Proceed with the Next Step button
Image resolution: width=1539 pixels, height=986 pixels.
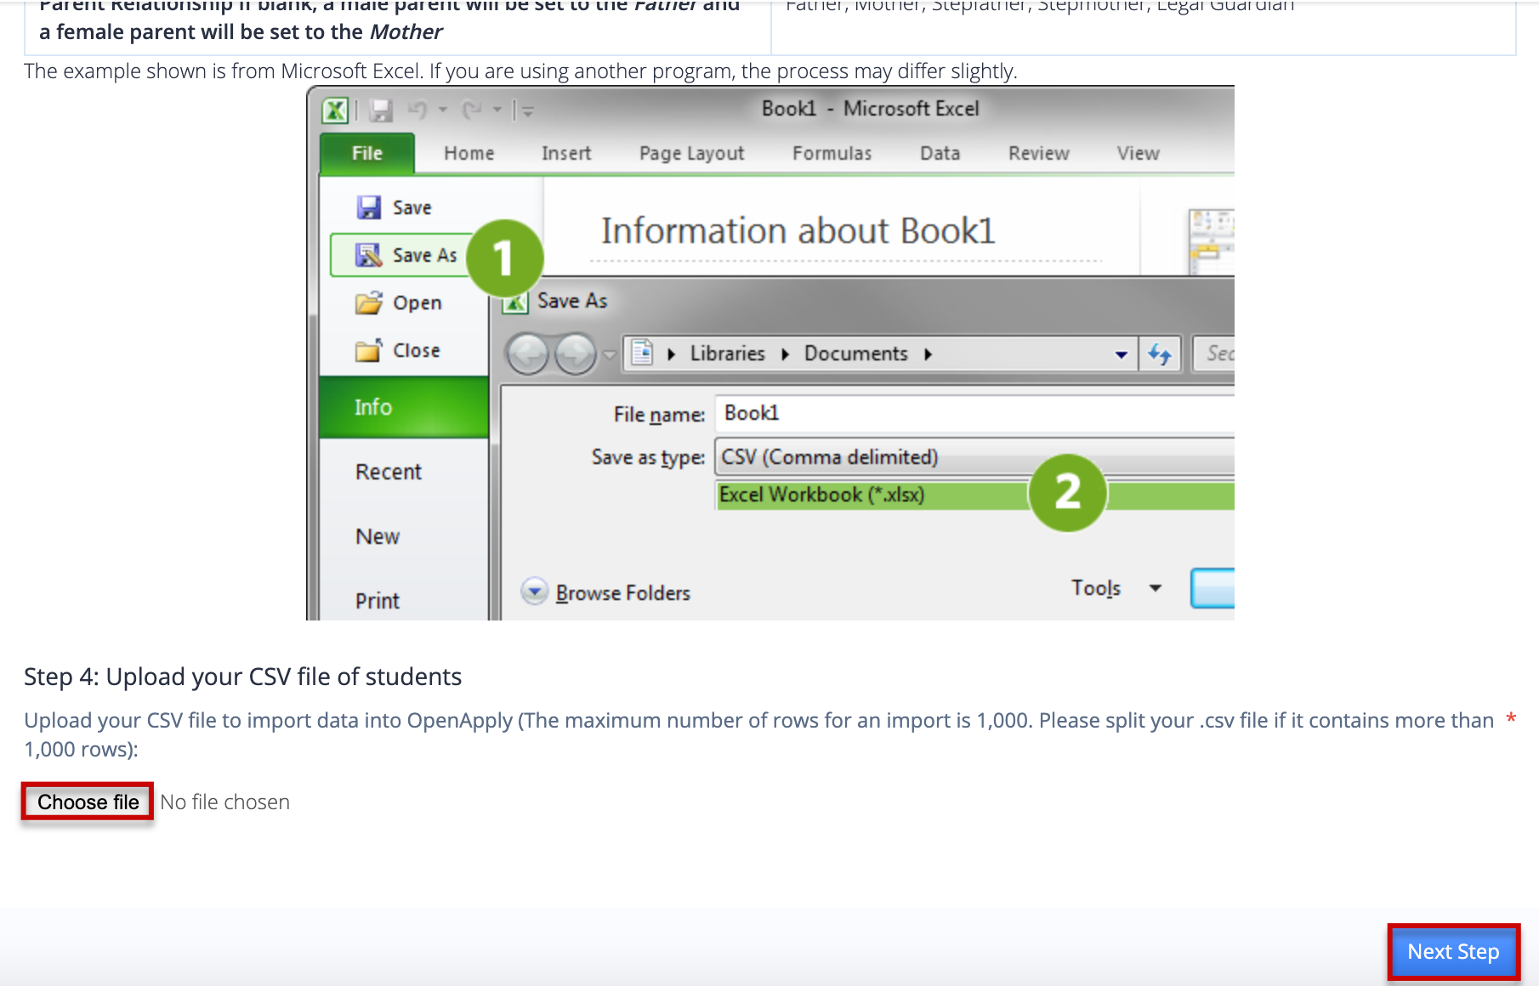(1453, 951)
